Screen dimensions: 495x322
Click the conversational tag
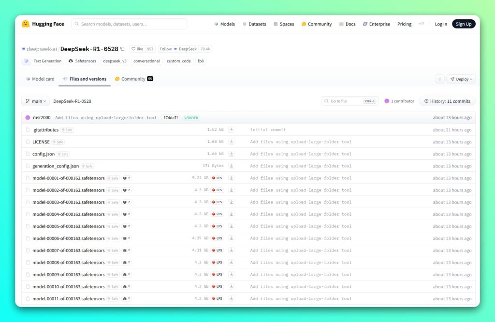(146, 61)
